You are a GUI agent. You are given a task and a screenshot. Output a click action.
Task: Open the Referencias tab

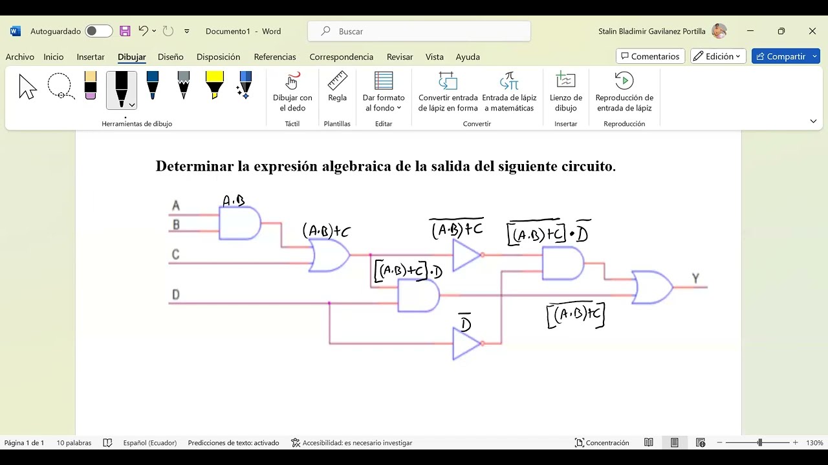pos(275,57)
